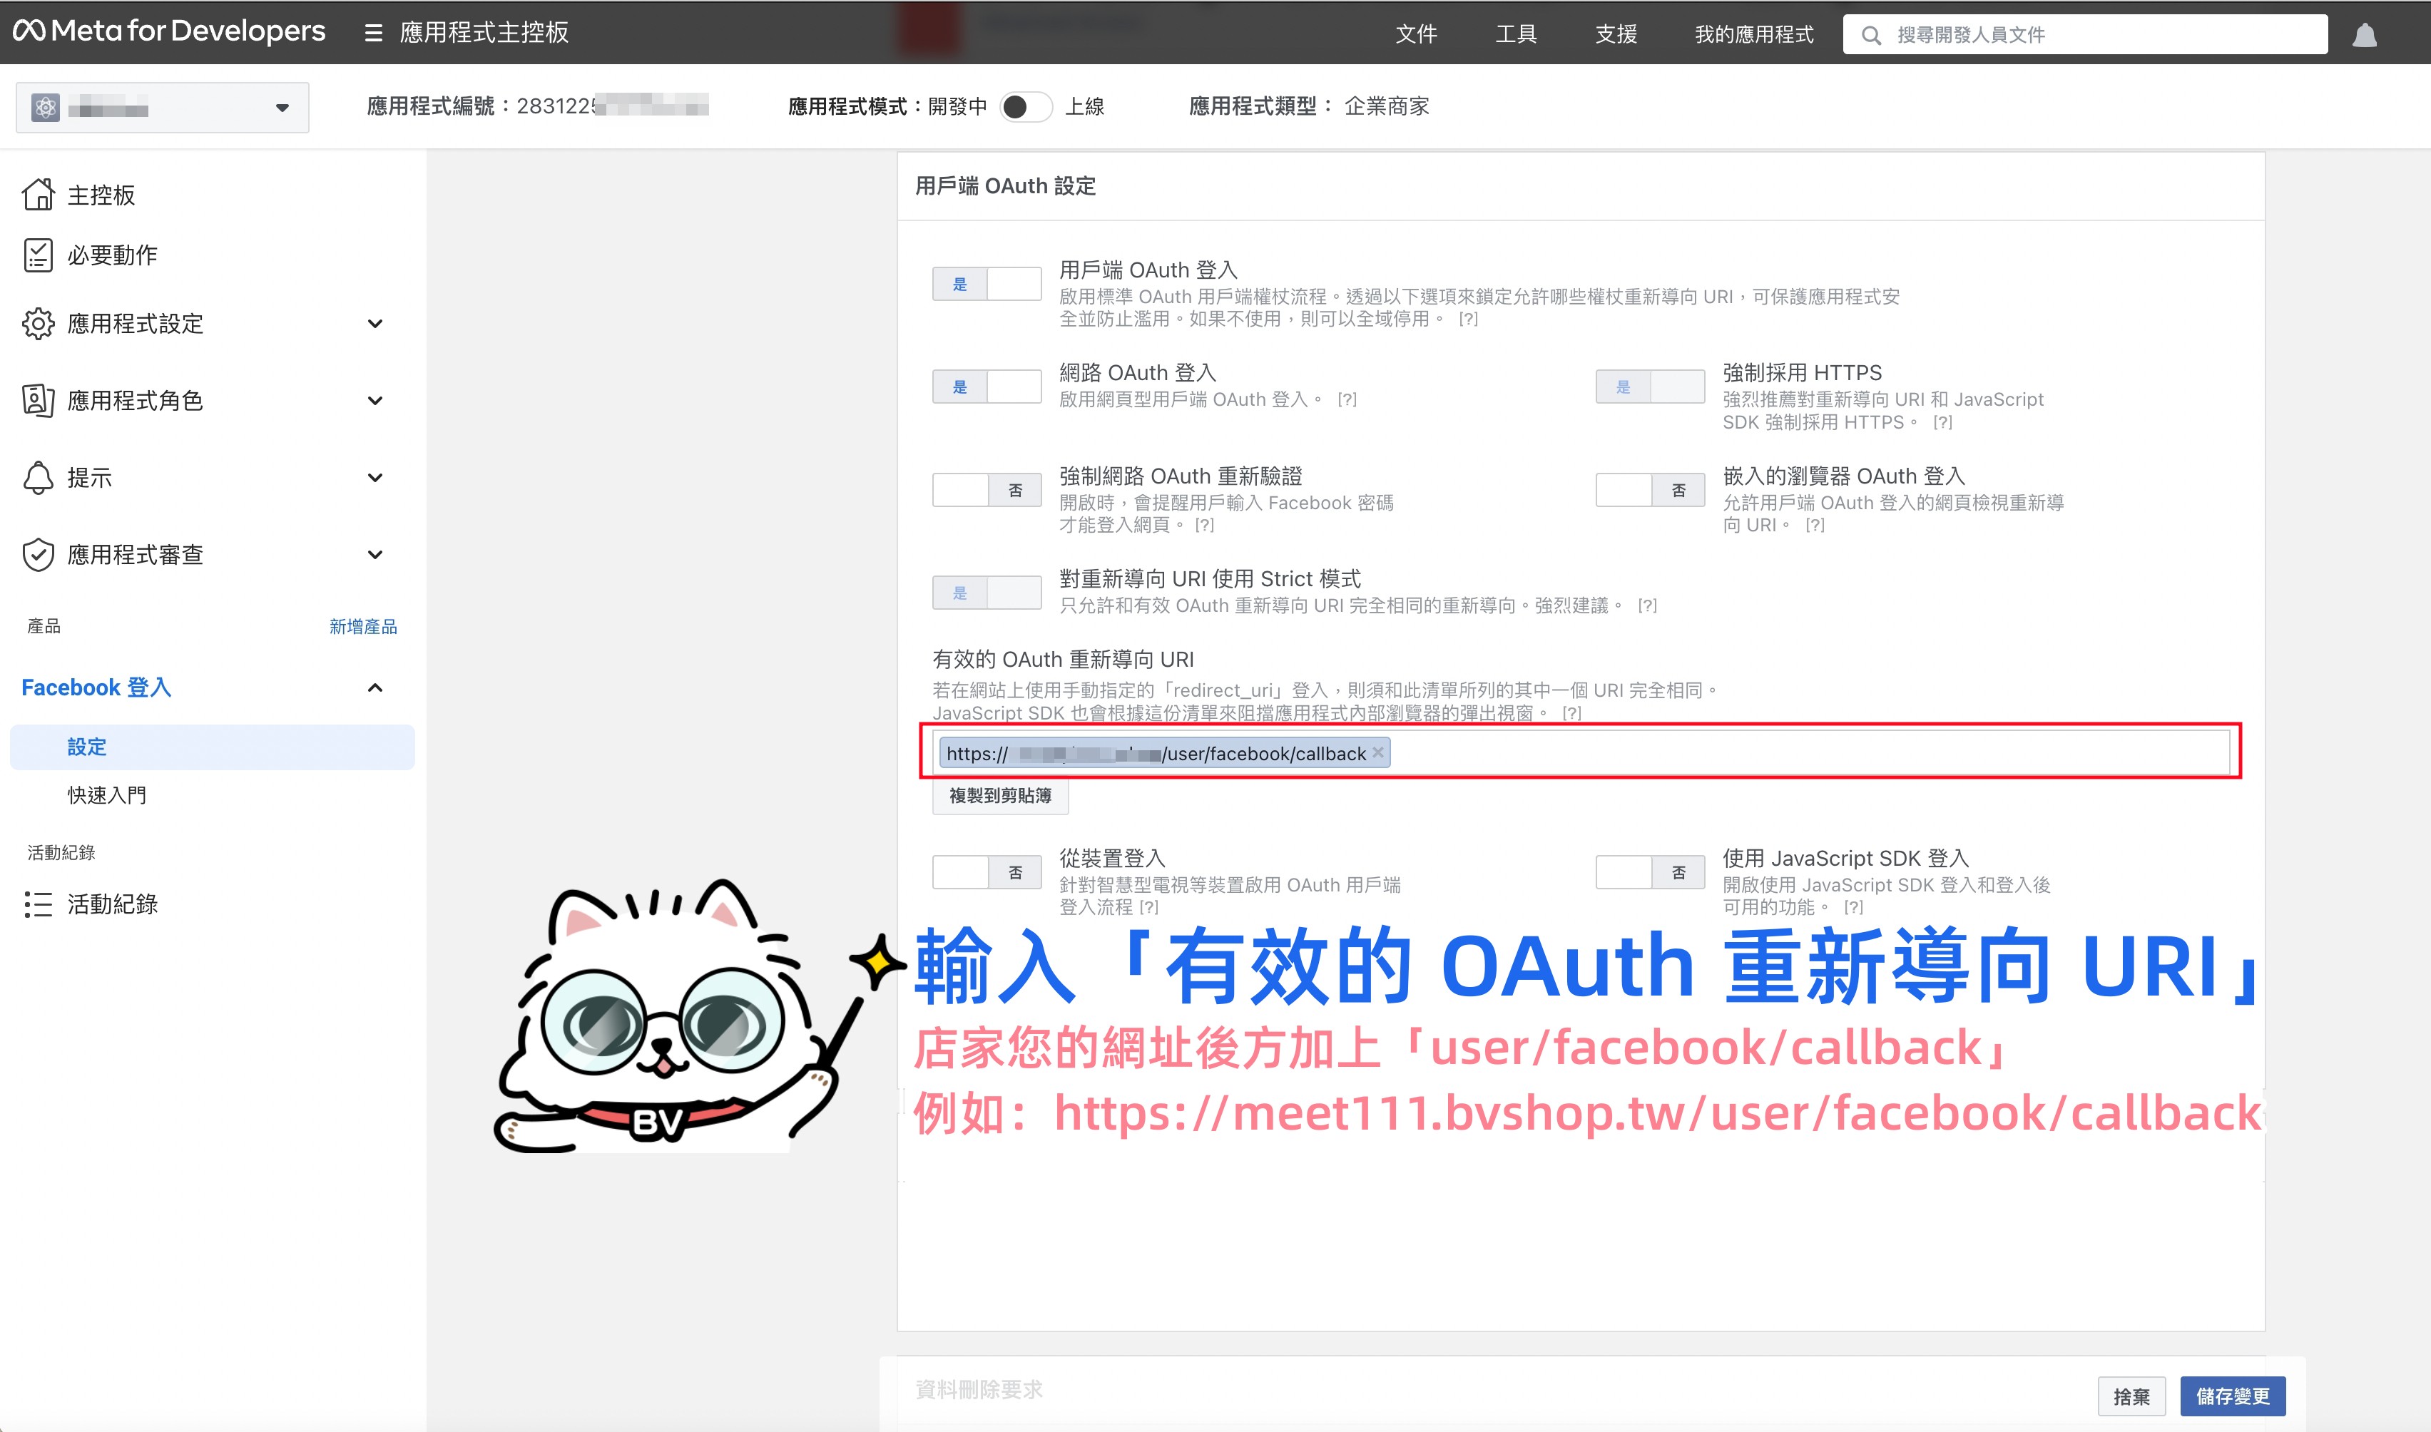Screen dimensions: 2431x1432
Task: Click the app atom icon in selector
Action: [x=46, y=107]
